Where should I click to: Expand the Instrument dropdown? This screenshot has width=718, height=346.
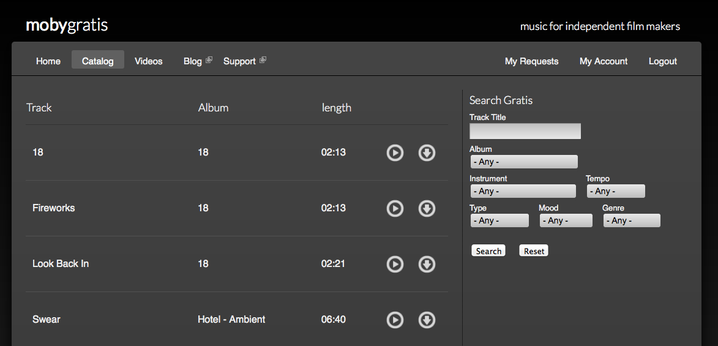(x=523, y=191)
